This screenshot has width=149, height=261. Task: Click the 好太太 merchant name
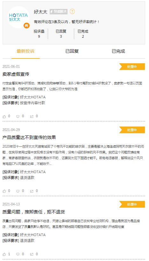click(40, 12)
